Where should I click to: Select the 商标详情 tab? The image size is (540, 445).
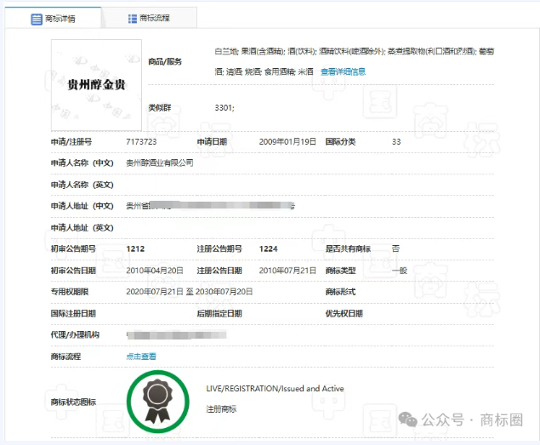[x=54, y=18]
